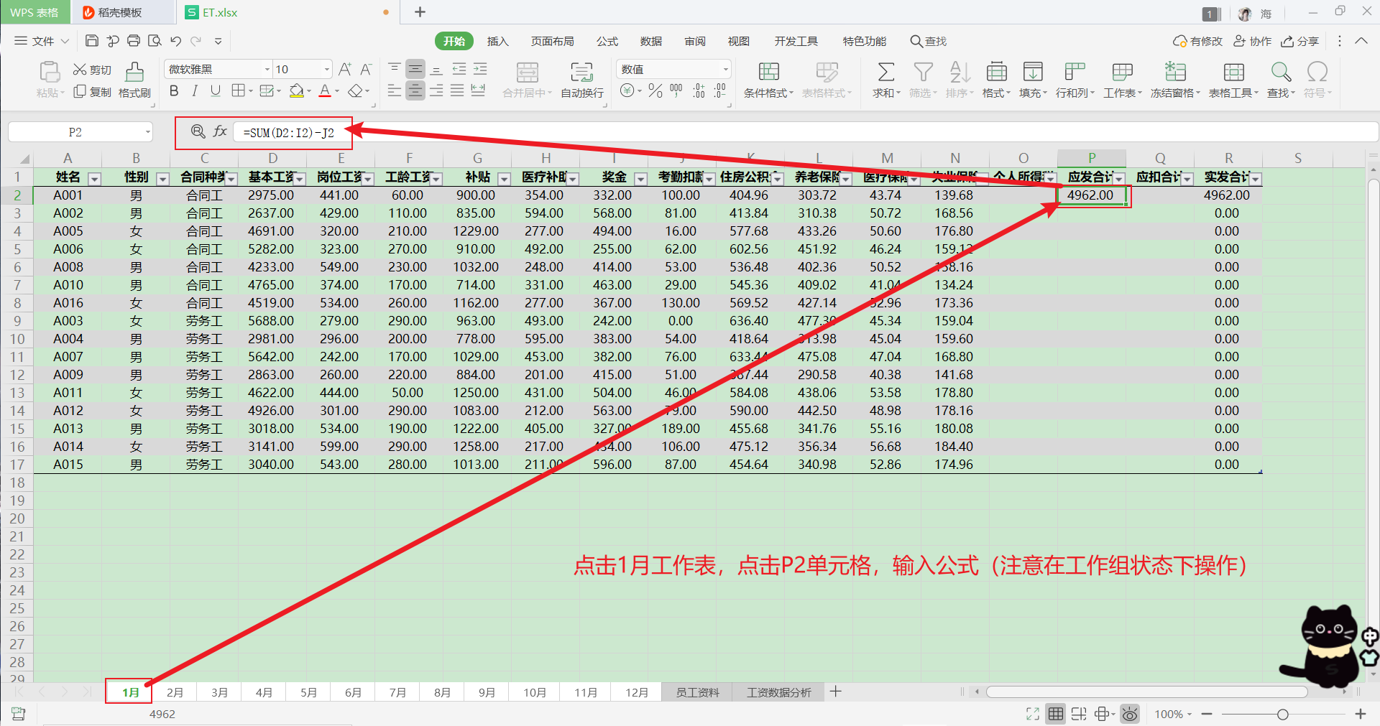
Task: Toggle Italic formatting
Action: [x=194, y=91]
